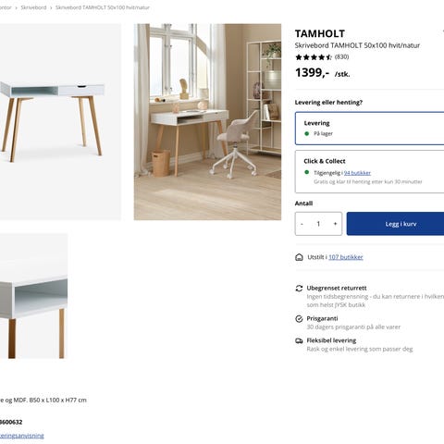
Task: Click the star rating icons
Action: click(x=314, y=57)
